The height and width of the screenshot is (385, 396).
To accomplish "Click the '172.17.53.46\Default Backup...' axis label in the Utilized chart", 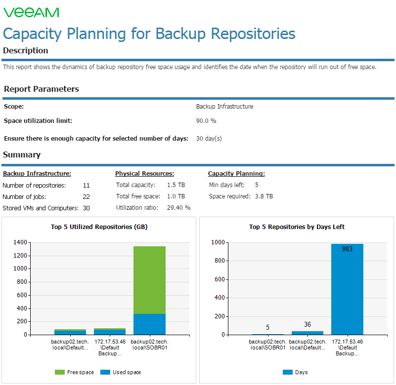I will tap(110, 347).
